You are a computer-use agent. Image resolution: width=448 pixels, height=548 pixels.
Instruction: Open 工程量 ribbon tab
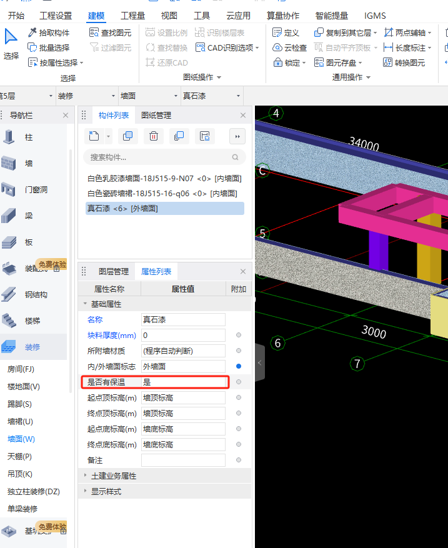133,16
